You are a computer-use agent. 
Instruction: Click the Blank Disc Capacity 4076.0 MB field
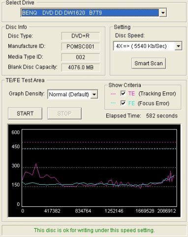[x=80, y=67]
